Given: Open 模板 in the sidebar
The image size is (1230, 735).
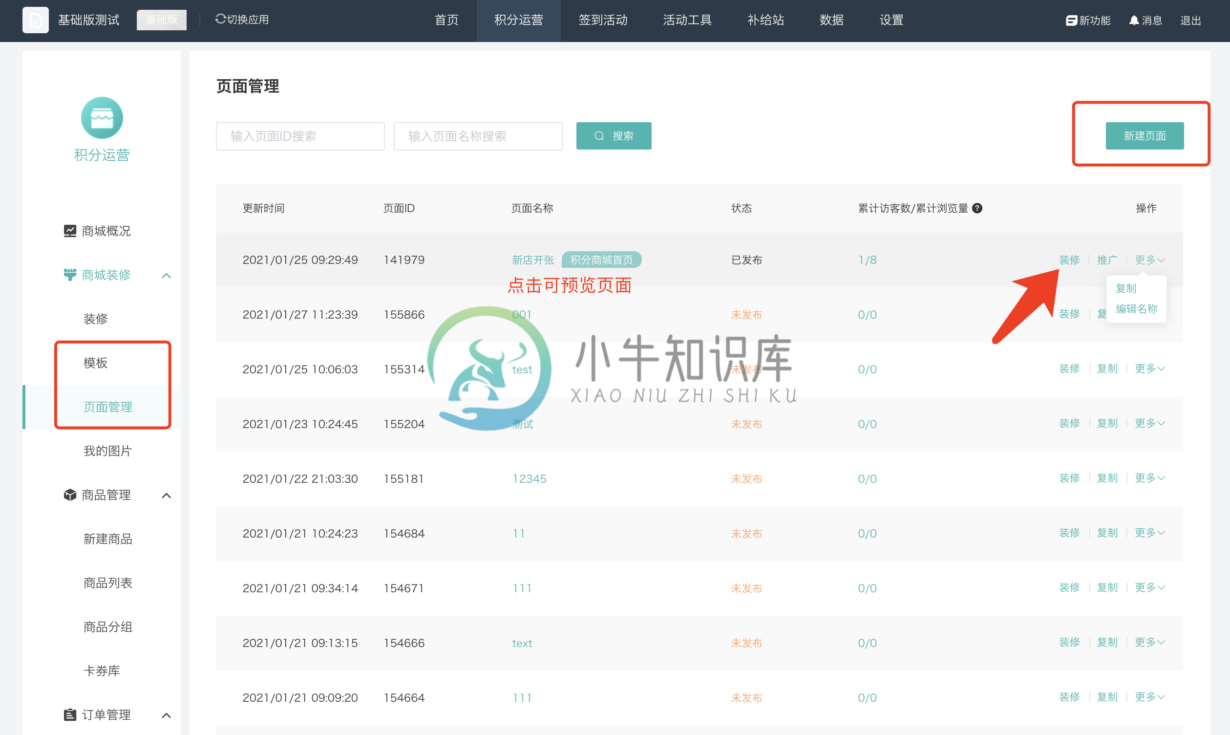Looking at the screenshot, I should [x=96, y=363].
